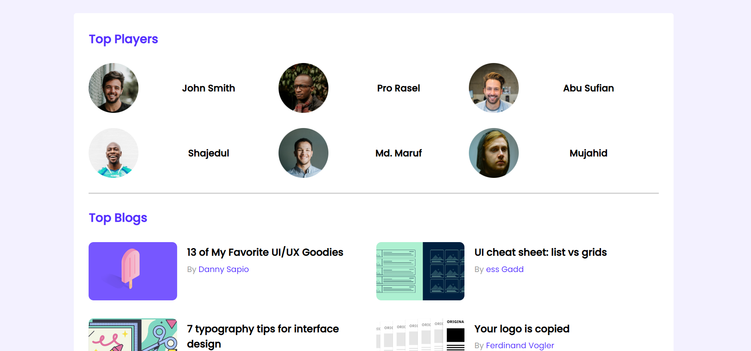Visit author ess Gadd's link
The image size is (751, 351).
505,269
